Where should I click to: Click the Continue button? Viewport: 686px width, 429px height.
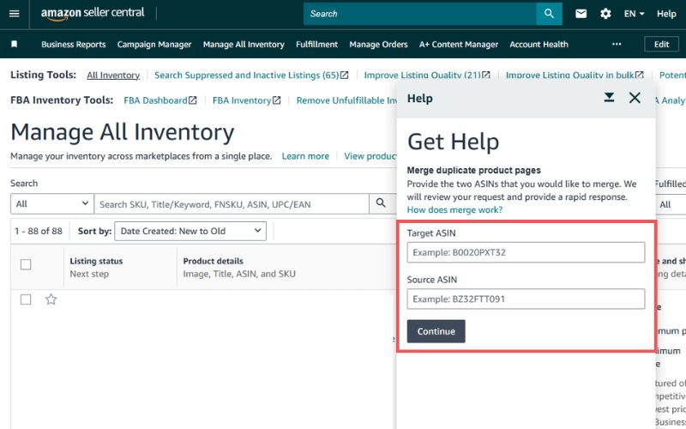coord(436,331)
